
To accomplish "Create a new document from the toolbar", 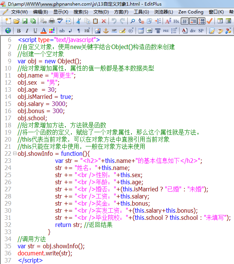I will coord(8,21).
